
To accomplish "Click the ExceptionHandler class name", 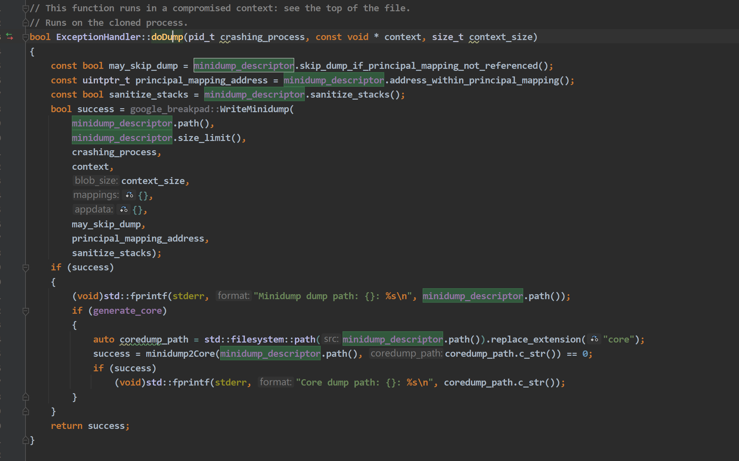I will [98, 37].
